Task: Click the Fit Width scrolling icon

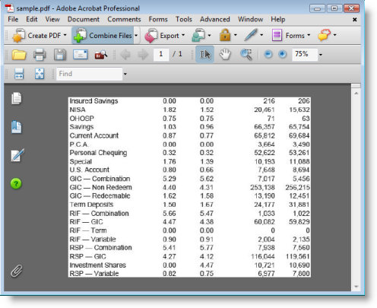Action: 19,74
